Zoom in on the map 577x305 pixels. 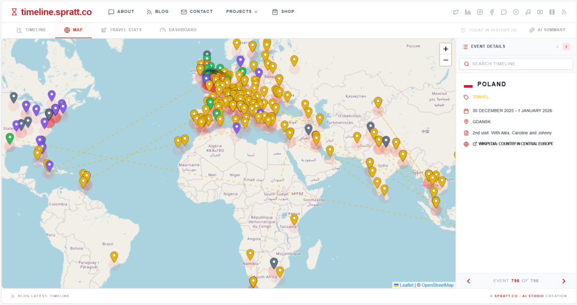pyautogui.click(x=446, y=49)
